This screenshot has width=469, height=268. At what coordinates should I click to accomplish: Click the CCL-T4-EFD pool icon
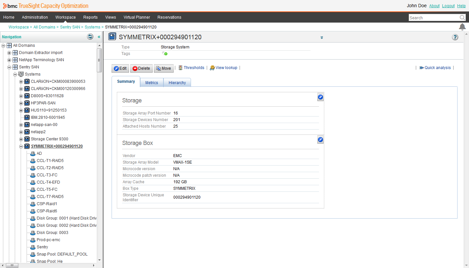(x=33, y=182)
